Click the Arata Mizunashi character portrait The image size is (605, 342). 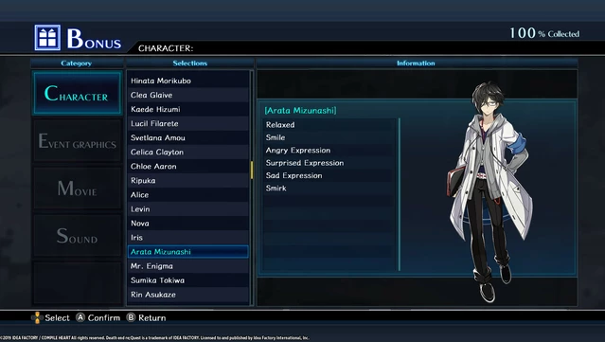coord(489,192)
